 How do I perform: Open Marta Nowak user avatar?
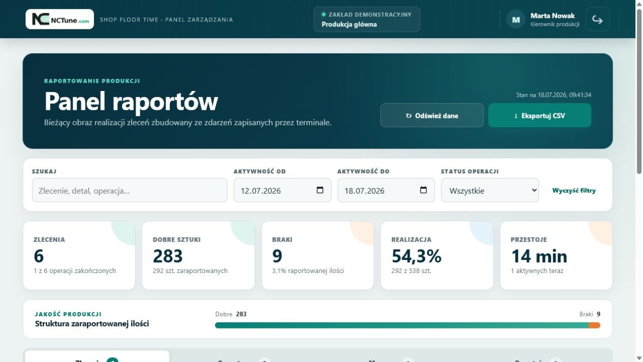pyautogui.click(x=516, y=20)
